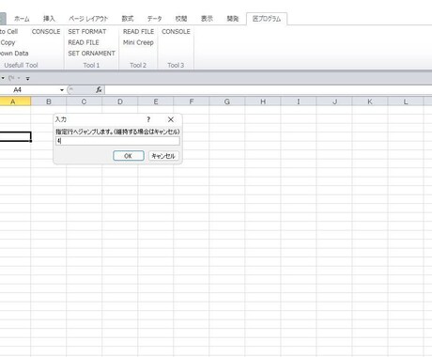Click READ FILE in the Tool 1 group

(84, 42)
